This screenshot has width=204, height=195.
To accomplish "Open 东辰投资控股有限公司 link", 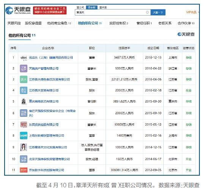I will pyautogui.click(x=44, y=124).
